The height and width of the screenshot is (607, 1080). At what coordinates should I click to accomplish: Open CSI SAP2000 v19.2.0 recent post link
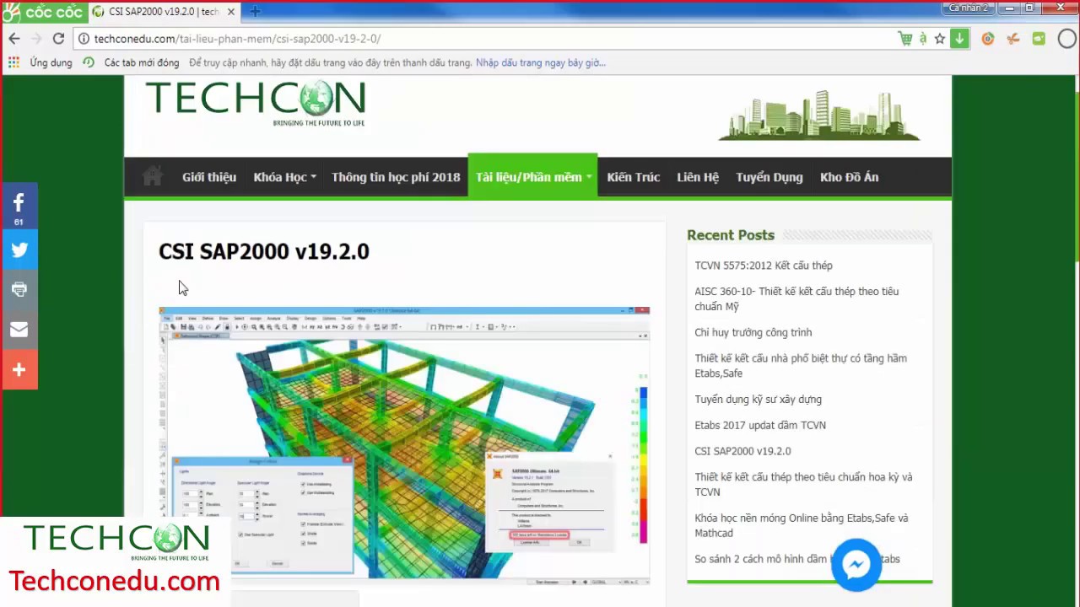click(x=742, y=451)
